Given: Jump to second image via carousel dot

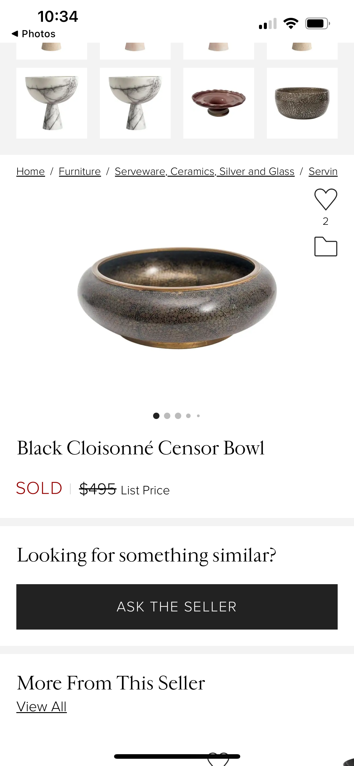Looking at the screenshot, I should click(x=167, y=416).
